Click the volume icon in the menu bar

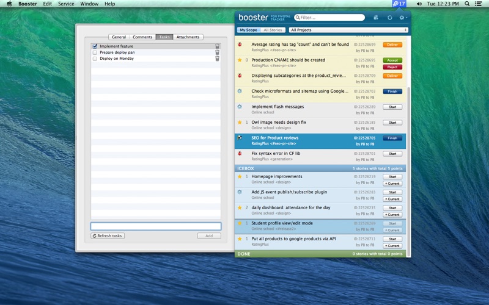pos(419,4)
